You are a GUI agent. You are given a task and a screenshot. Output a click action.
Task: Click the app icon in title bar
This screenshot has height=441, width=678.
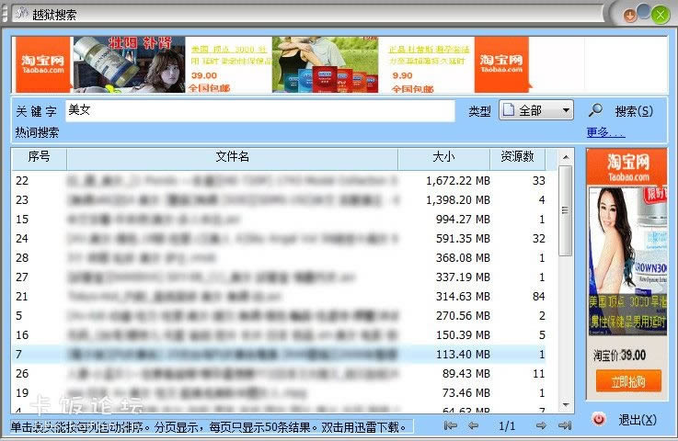[18, 15]
